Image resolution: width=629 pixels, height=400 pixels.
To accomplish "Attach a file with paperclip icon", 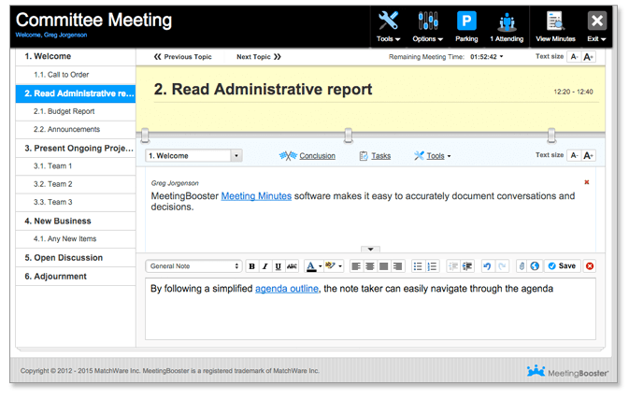I will 522,266.
